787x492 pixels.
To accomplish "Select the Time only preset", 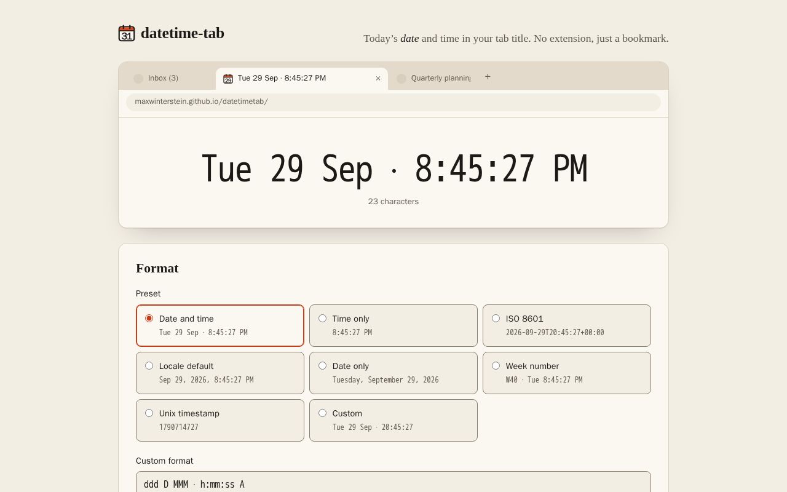I will (x=393, y=326).
